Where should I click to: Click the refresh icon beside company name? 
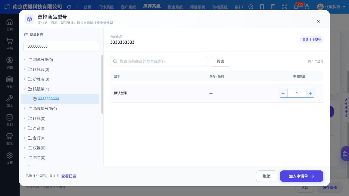pos(69,7)
